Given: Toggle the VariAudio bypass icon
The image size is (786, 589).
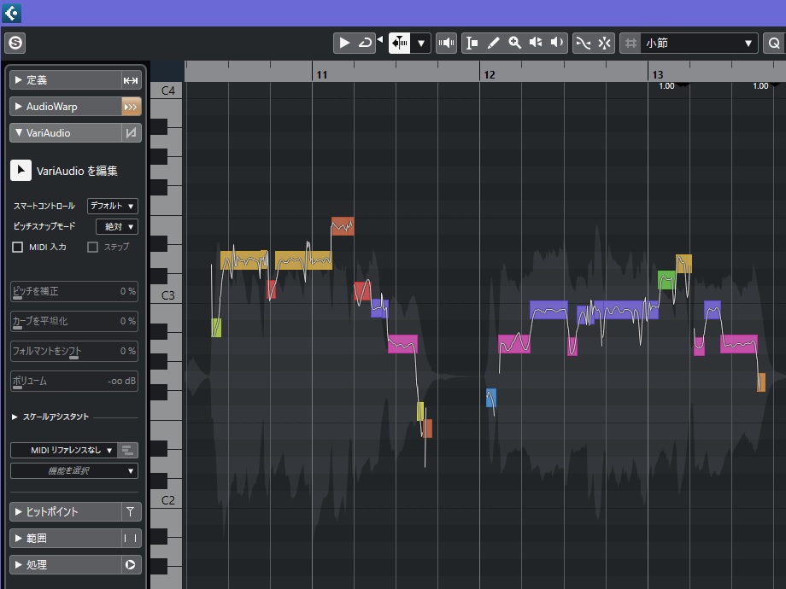Looking at the screenshot, I should (131, 133).
